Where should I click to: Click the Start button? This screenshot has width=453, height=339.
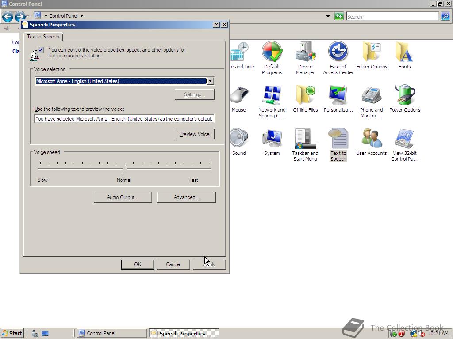point(12,333)
